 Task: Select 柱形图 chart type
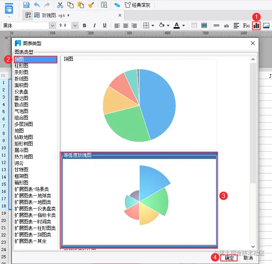[x=36, y=66]
